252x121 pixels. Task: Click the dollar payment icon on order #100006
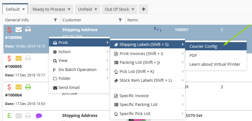pos(9,30)
